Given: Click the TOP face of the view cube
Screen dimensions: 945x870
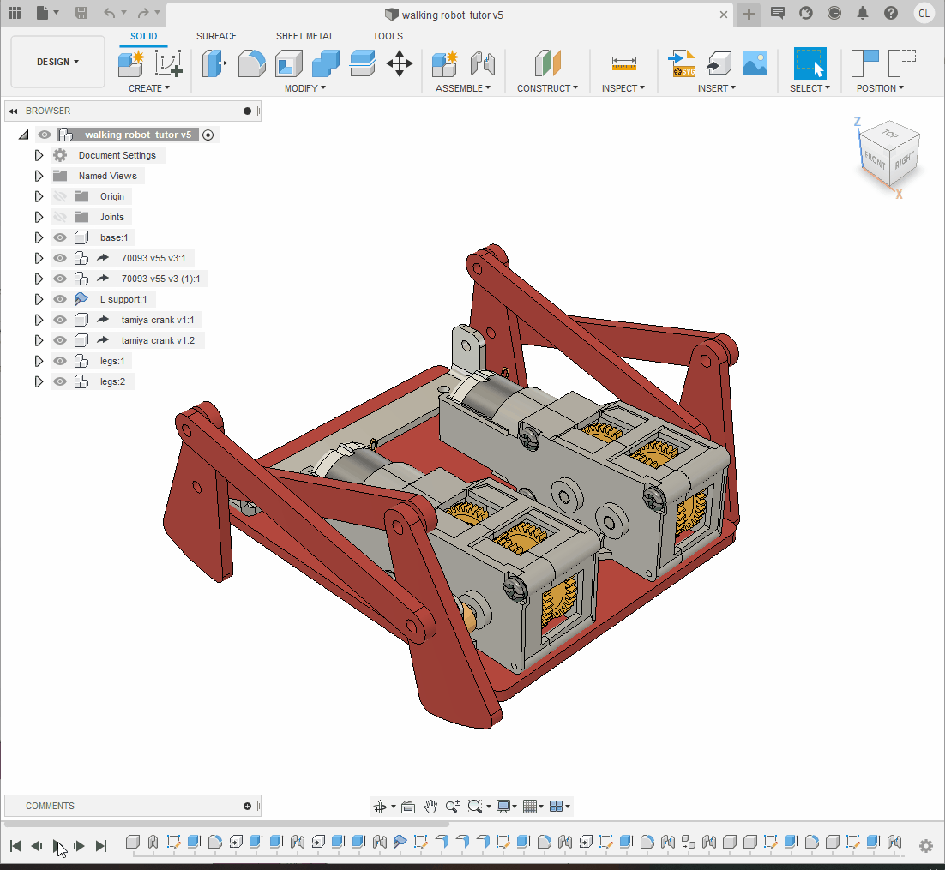Looking at the screenshot, I should 890,135.
